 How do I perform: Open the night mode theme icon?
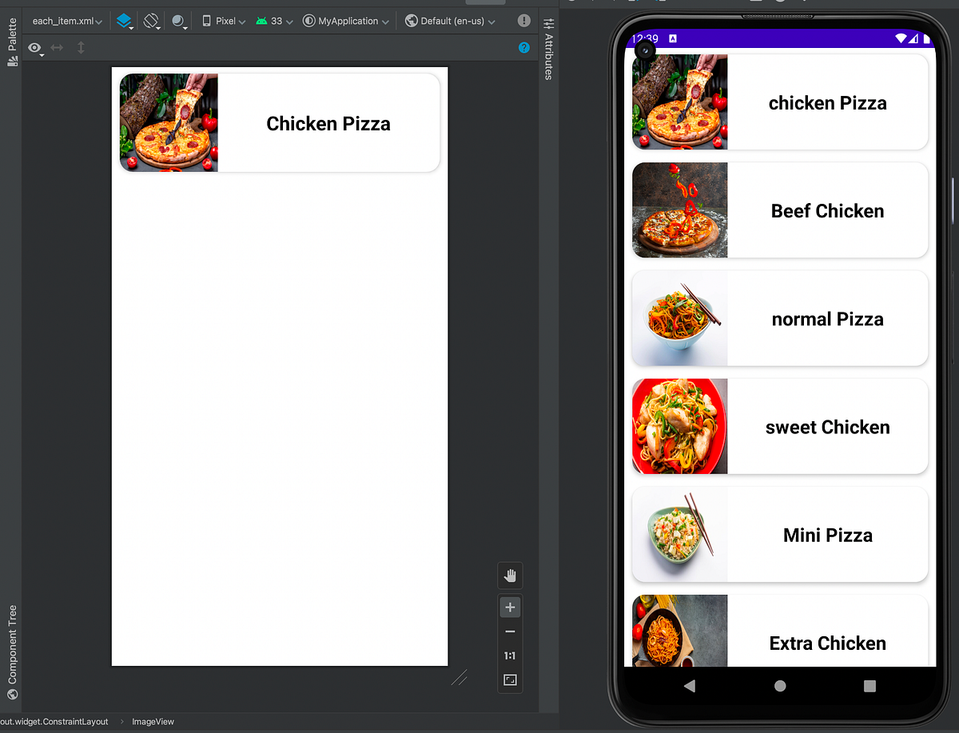[x=177, y=20]
